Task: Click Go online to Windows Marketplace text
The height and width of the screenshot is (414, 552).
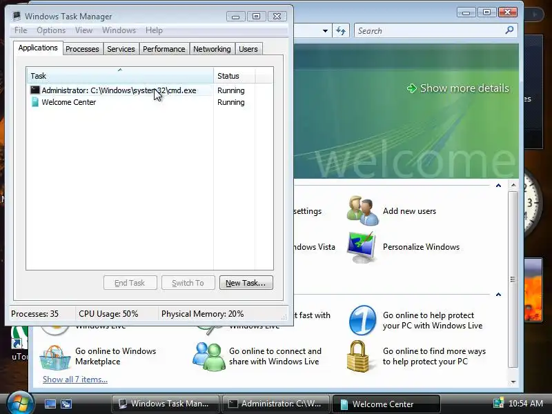Action: coord(115,356)
